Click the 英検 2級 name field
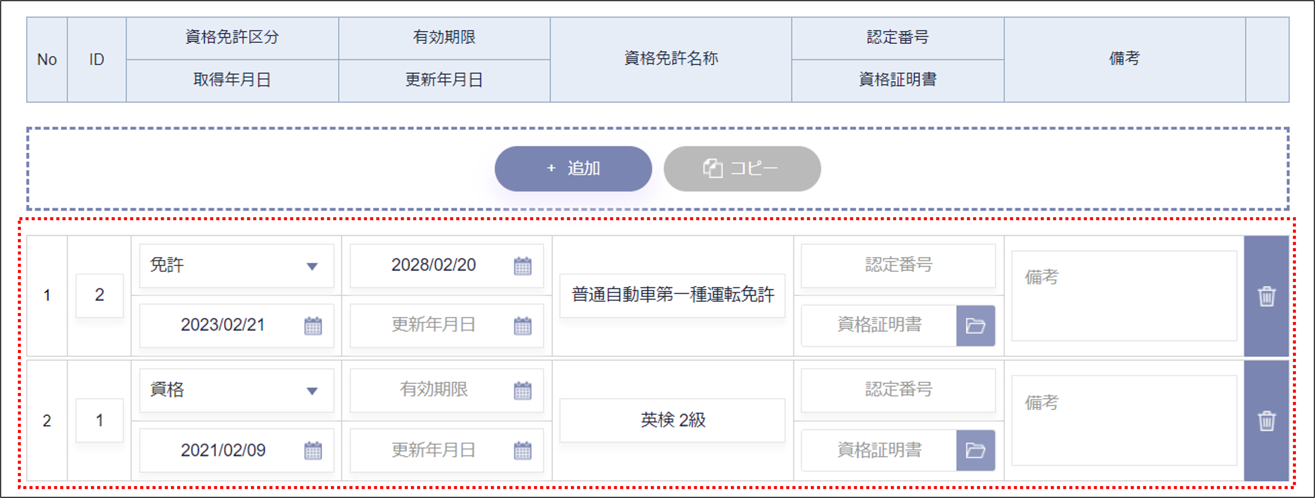 point(672,420)
